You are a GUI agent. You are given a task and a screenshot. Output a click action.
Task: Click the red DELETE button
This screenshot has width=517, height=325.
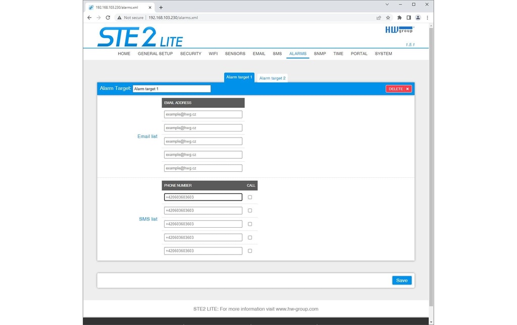pyautogui.click(x=399, y=89)
